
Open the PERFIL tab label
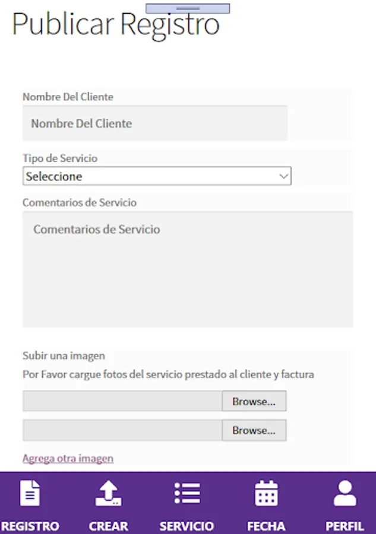pos(345,526)
